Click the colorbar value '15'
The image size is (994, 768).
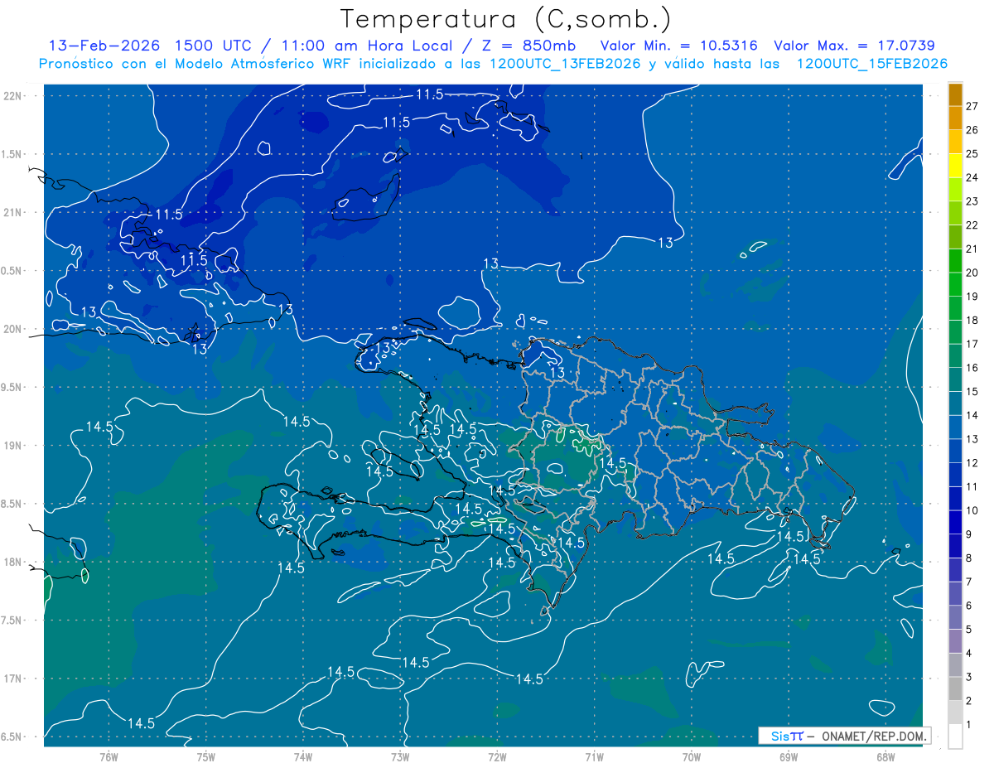click(x=972, y=391)
